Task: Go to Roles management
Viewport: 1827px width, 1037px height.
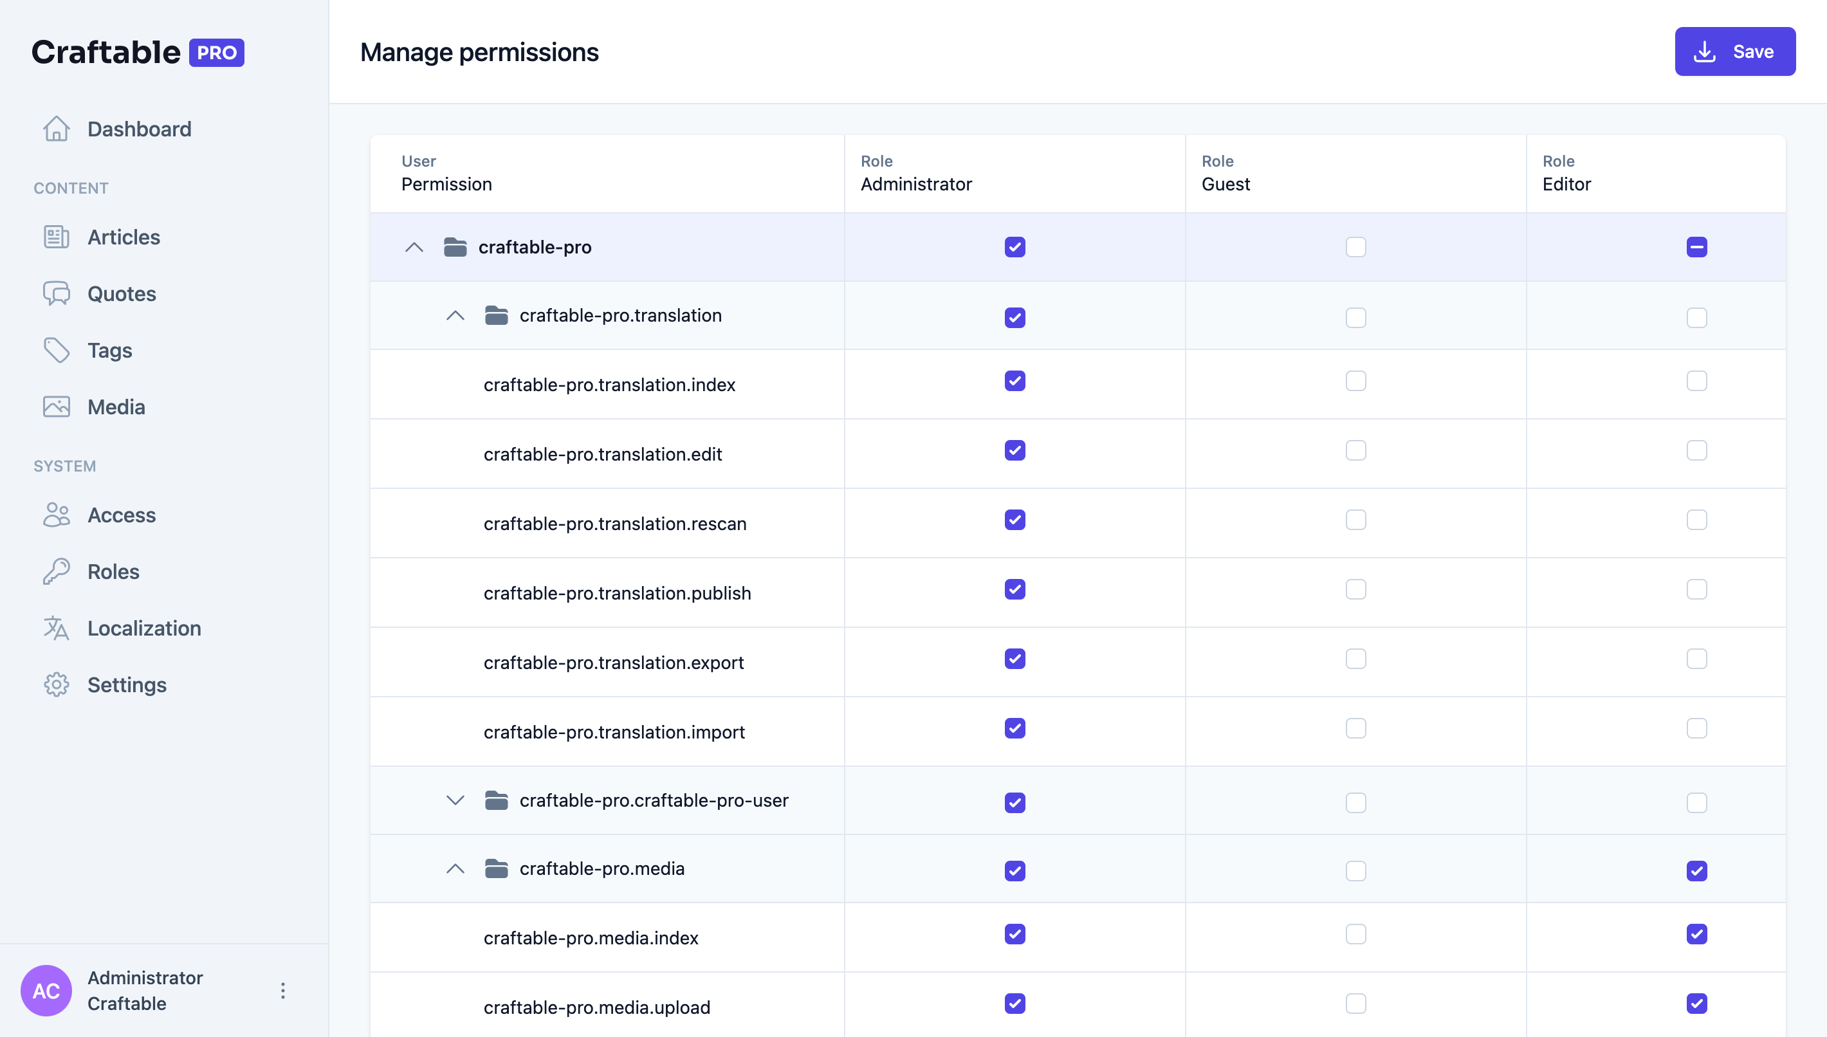Action: pyautogui.click(x=113, y=571)
